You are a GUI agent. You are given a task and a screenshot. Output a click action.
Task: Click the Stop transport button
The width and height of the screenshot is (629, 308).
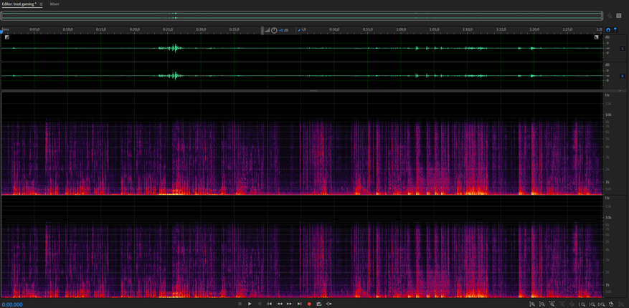coord(240,304)
